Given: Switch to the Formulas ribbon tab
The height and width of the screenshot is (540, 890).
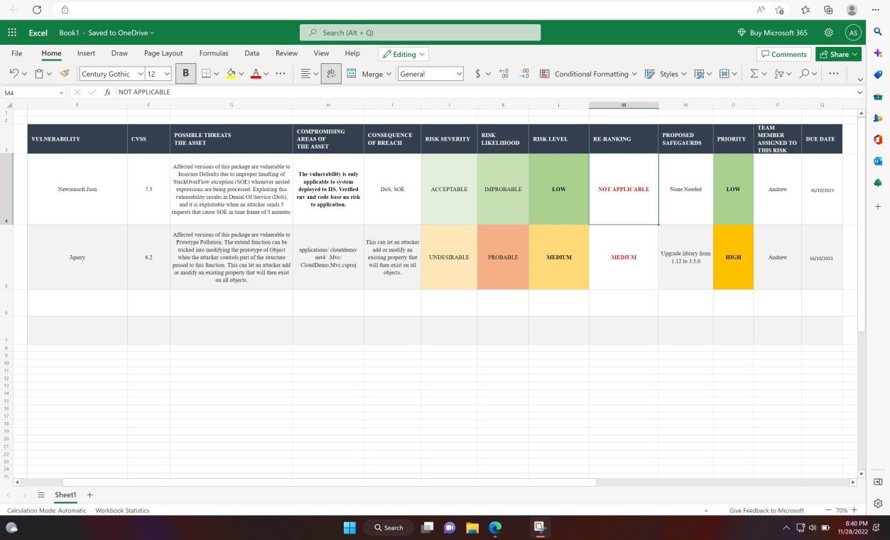Looking at the screenshot, I should tap(213, 53).
